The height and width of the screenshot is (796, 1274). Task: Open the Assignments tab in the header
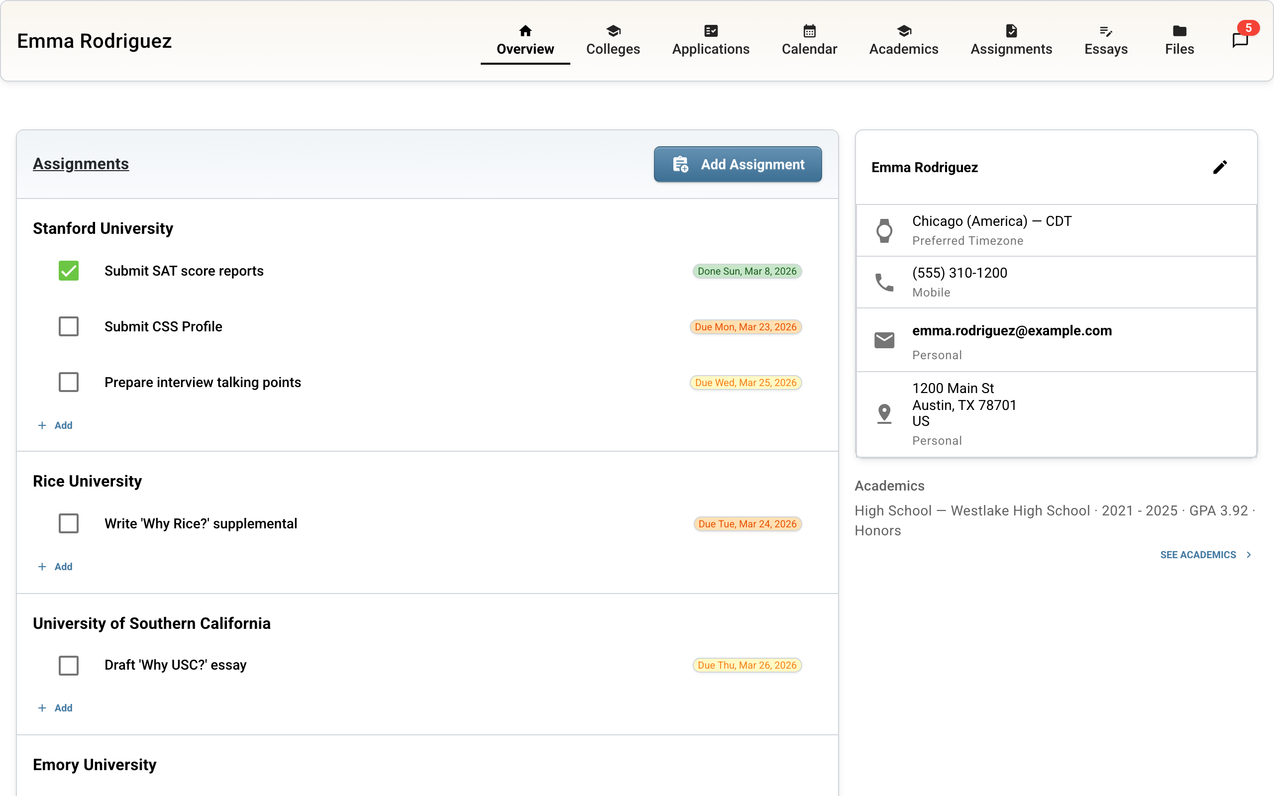tap(1011, 41)
